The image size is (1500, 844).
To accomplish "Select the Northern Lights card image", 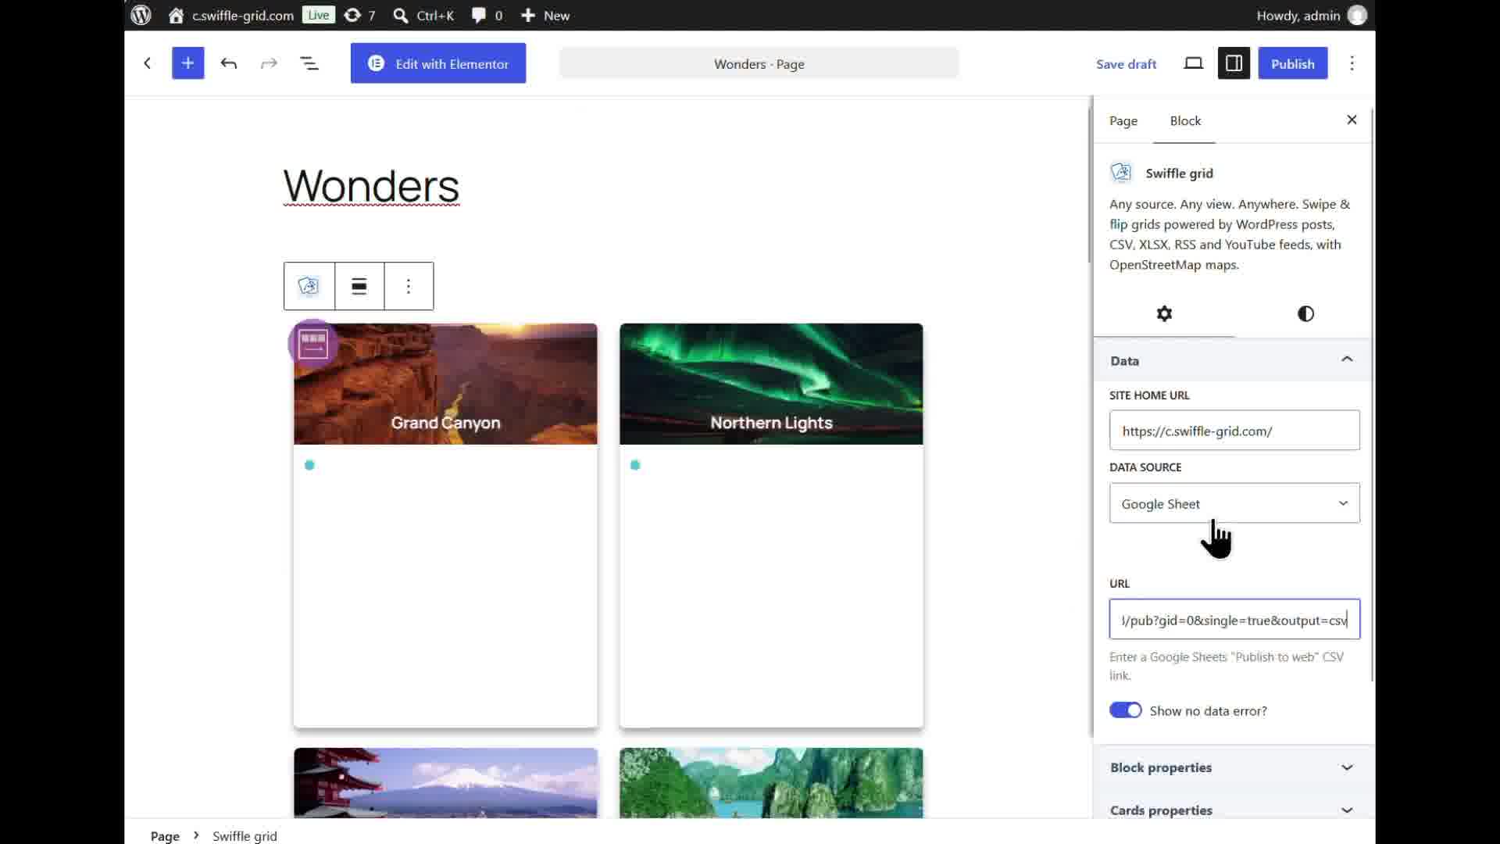I will tap(771, 384).
